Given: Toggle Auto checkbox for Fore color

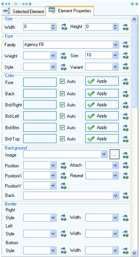Looking at the screenshot, I should [x=62, y=81].
